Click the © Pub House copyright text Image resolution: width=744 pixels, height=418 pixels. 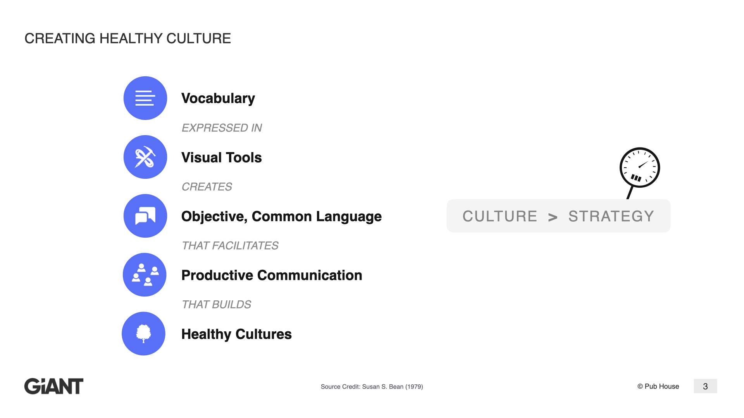point(658,386)
